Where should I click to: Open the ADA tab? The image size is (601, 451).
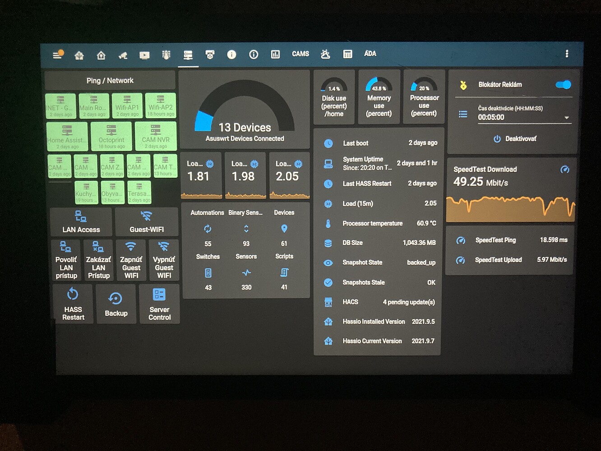click(370, 54)
